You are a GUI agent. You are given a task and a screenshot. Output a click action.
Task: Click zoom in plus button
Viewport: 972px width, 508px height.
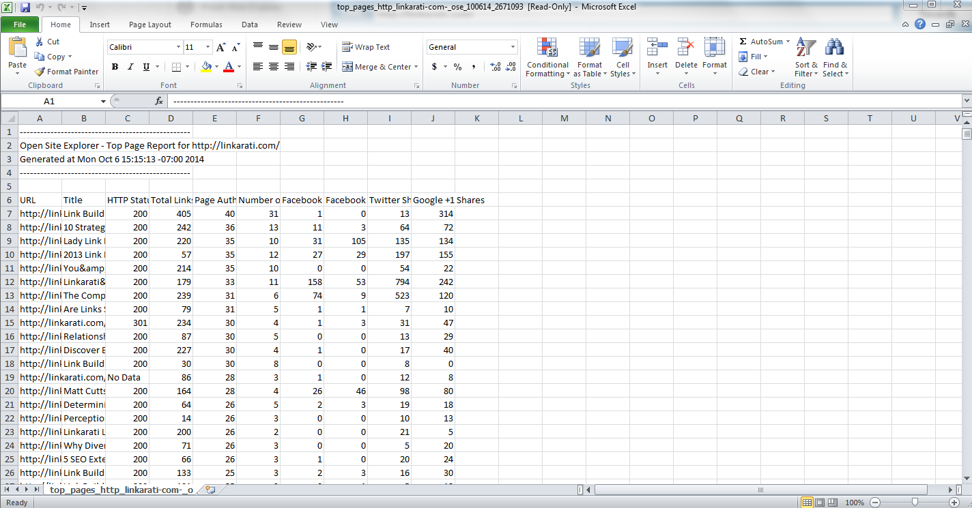click(x=955, y=503)
